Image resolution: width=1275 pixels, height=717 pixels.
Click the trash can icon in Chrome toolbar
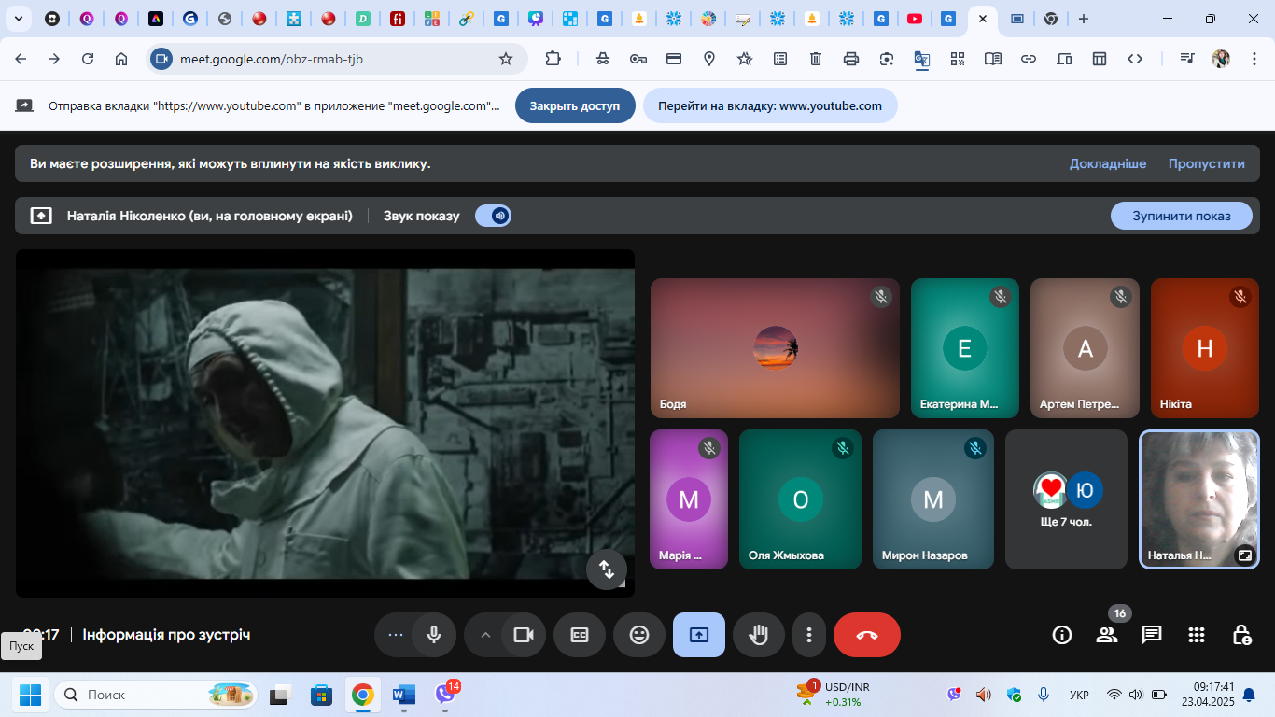coord(816,59)
